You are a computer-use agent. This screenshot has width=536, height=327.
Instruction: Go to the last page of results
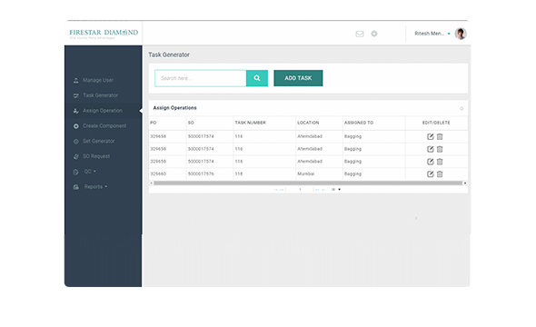[323, 190]
